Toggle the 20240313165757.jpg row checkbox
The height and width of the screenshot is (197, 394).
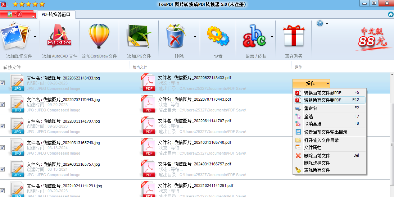pyautogui.click(x=3, y=169)
